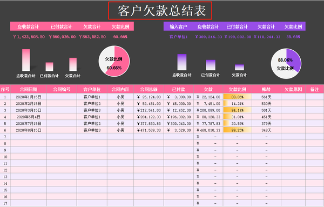Image resolution: width=324 pixels, height=207 pixels.
Task: Select the aging cell 530天
Action: point(266,103)
